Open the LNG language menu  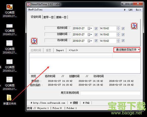(x=131, y=10)
